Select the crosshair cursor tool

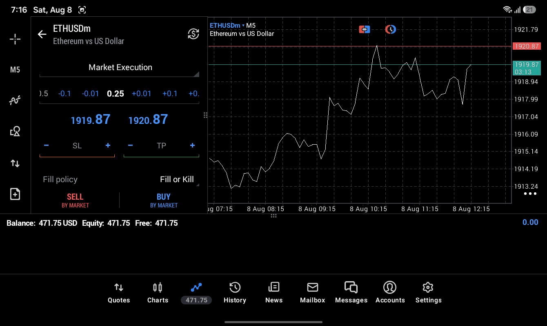15,39
